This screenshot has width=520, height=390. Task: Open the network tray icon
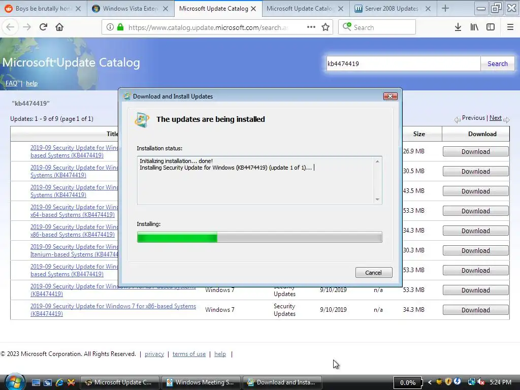coord(471,382)
